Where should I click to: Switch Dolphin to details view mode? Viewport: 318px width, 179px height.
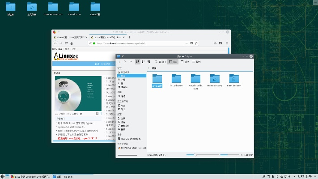[148, 62]
